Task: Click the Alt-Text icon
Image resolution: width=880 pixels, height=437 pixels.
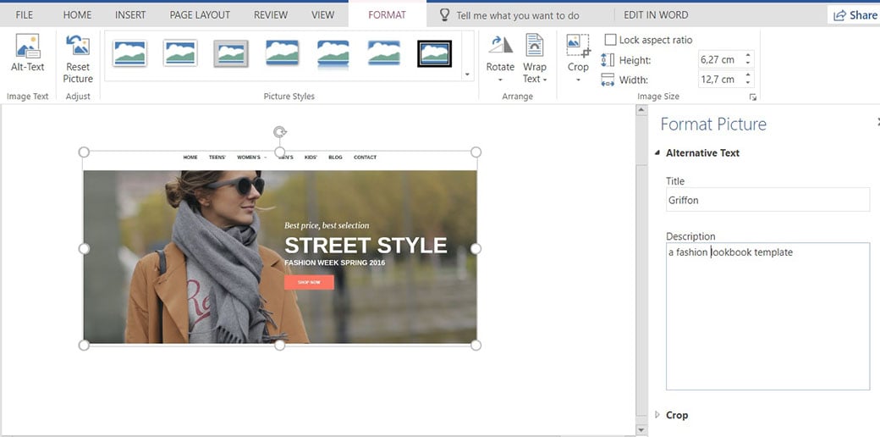Action: 28,47
